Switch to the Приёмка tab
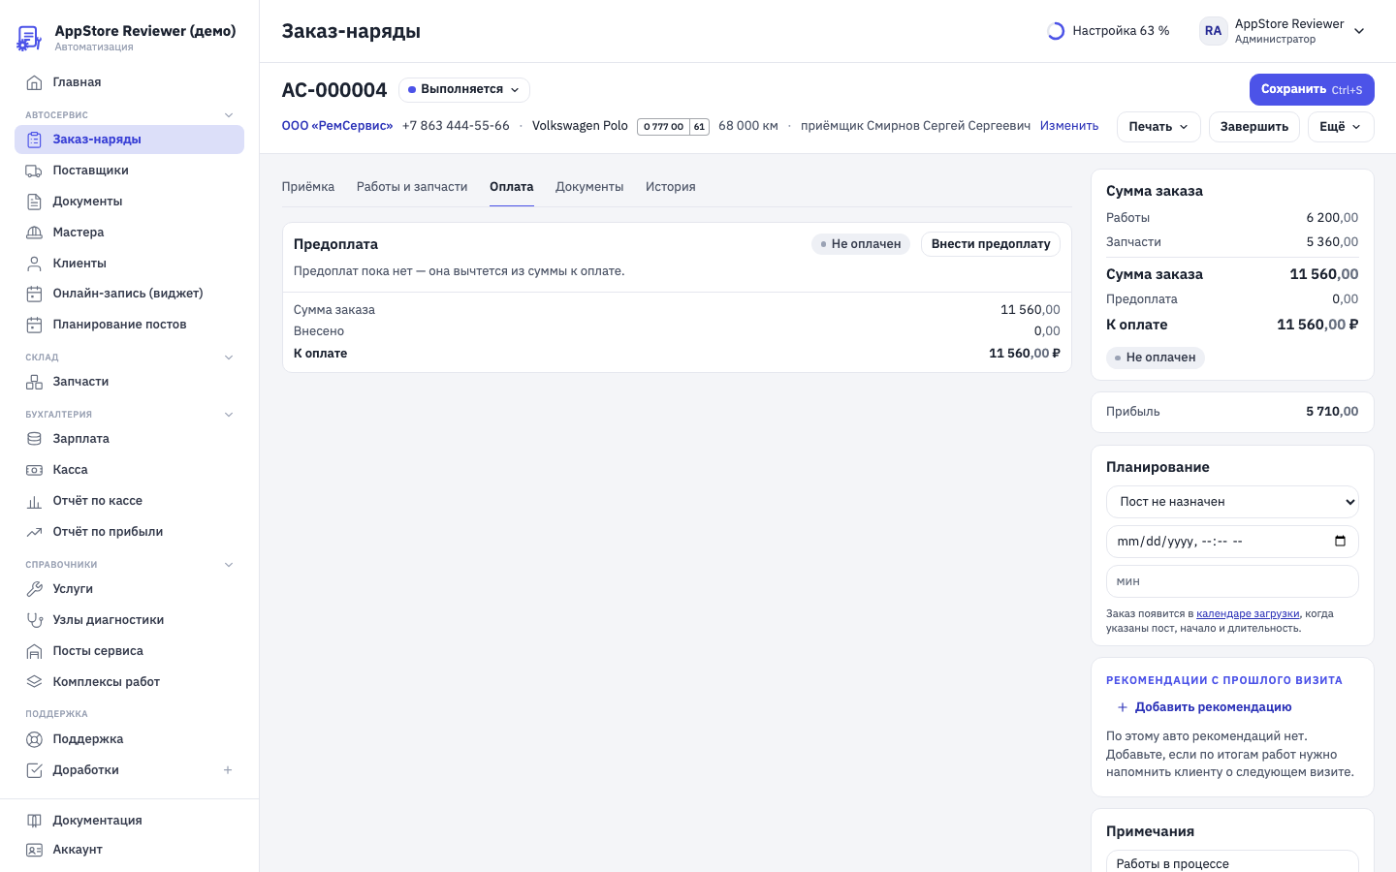This screenshot has height=872, width=1396. tap(308, 187)
